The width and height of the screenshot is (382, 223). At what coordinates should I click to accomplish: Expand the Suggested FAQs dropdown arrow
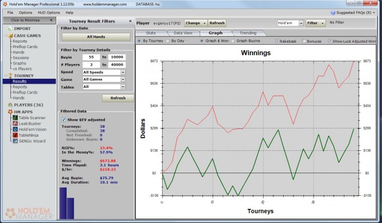374,13
